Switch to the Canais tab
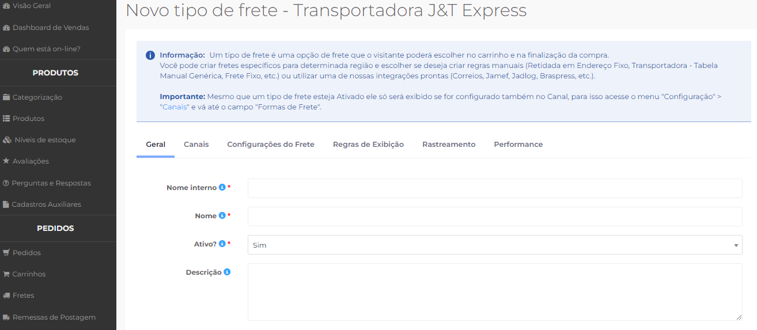 (196, 145)
